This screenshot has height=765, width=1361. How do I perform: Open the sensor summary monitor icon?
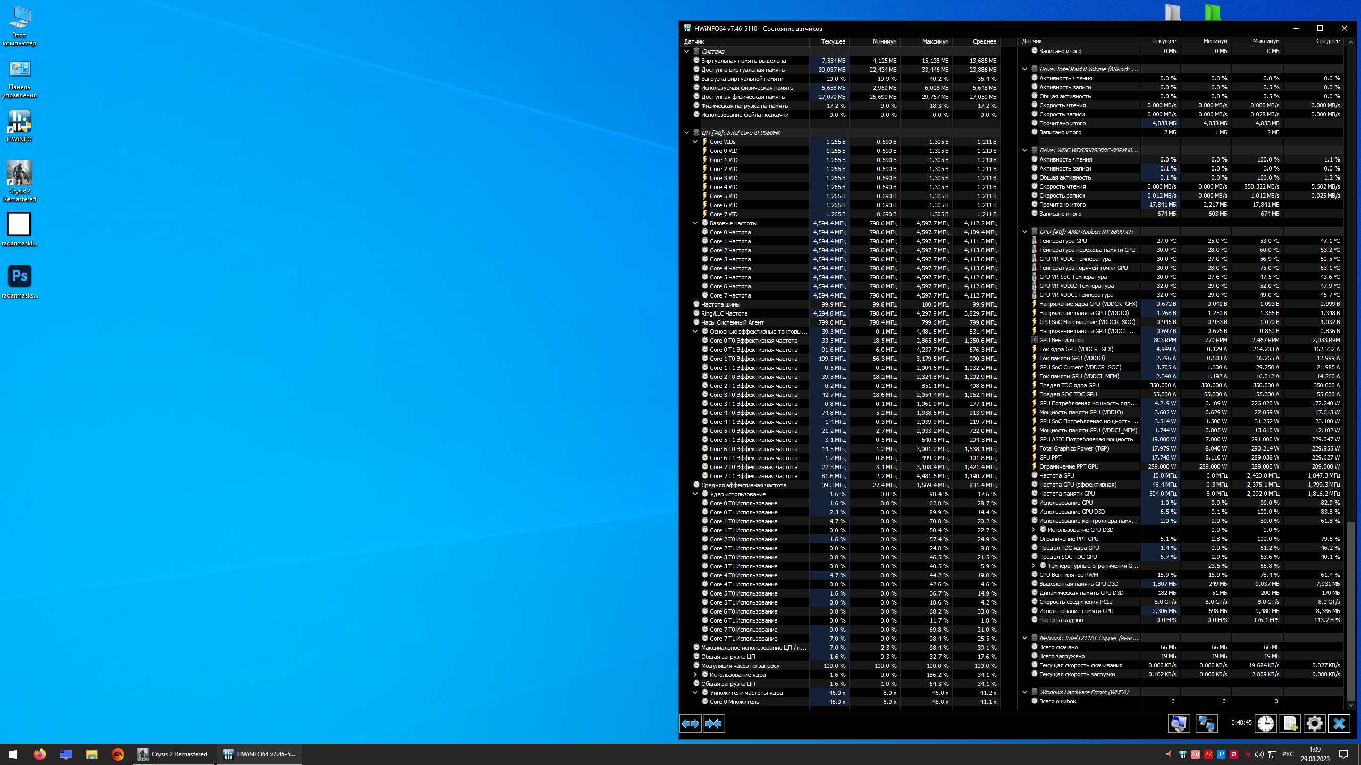point(1179,724)
